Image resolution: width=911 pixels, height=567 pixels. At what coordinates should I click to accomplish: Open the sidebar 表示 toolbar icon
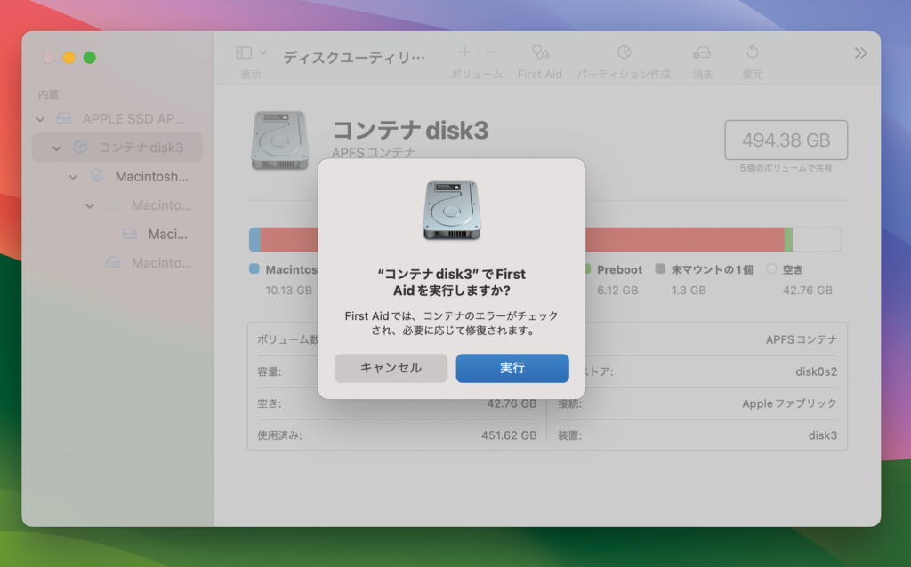click(x=244, y=52)
